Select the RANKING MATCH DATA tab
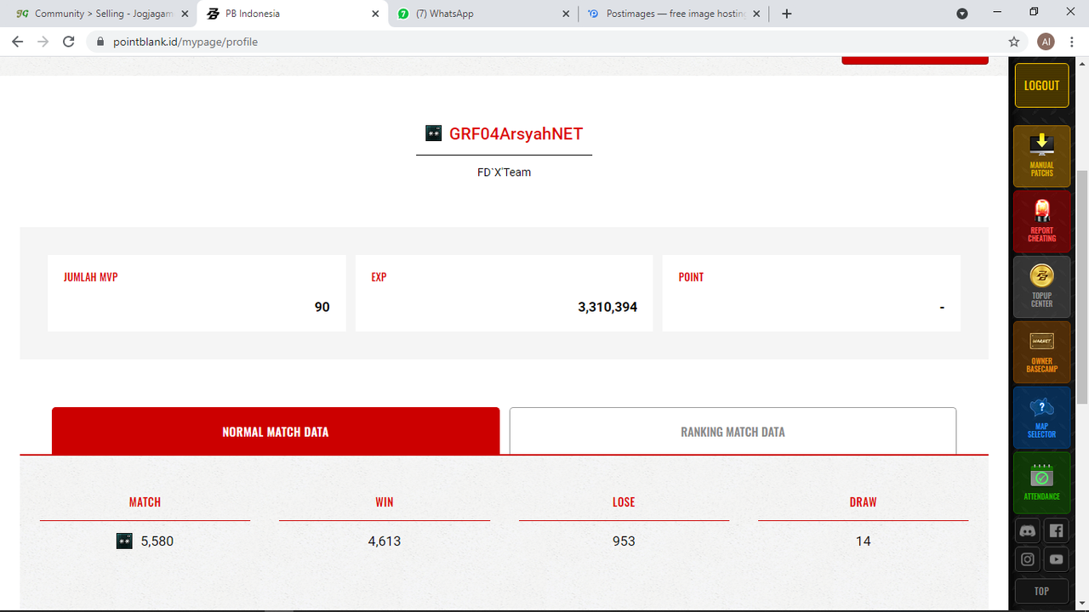 733,431
